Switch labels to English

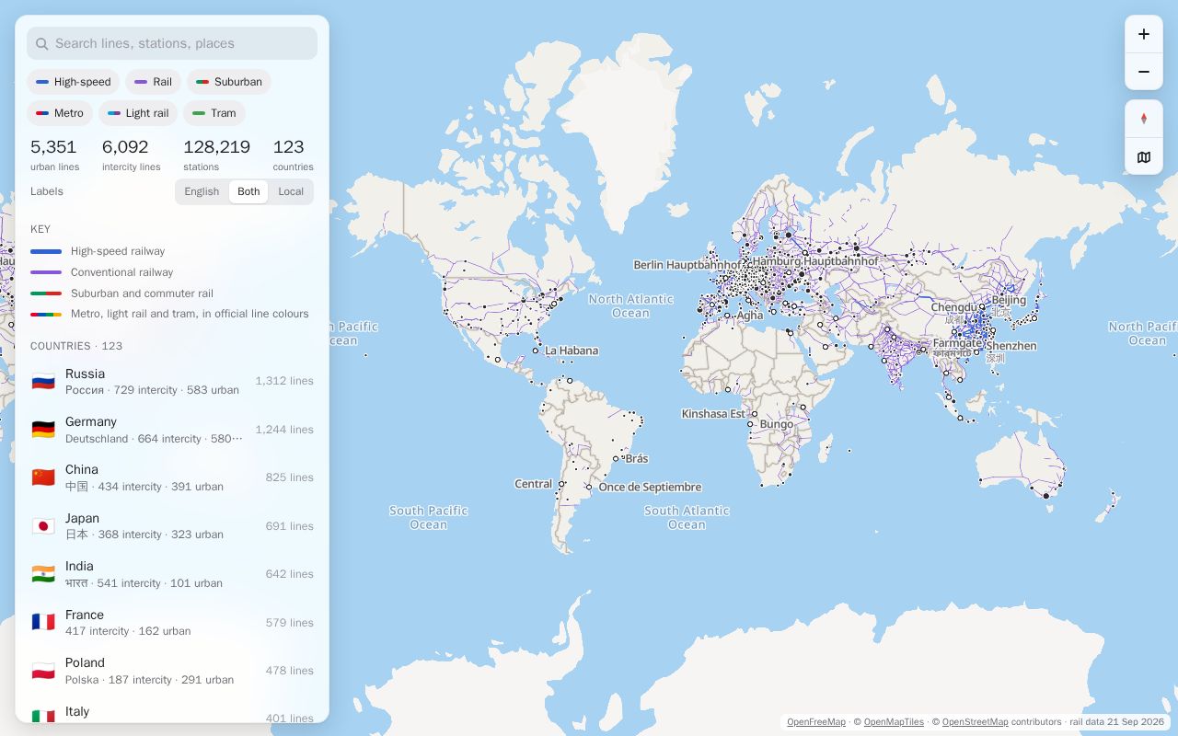pos(202,191)
